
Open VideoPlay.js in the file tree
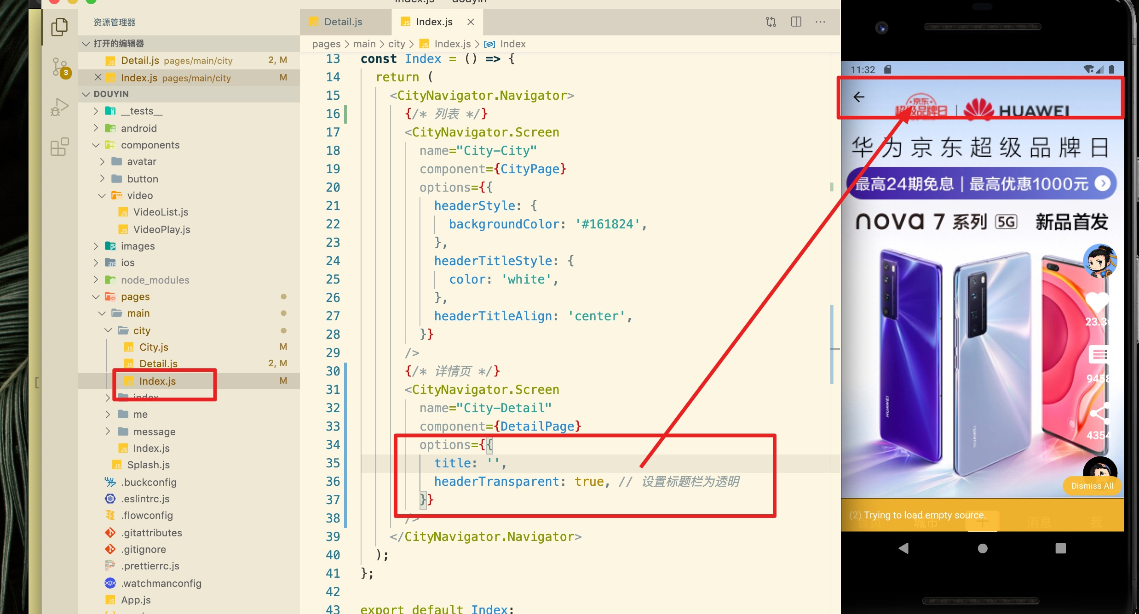pos(189,229)
